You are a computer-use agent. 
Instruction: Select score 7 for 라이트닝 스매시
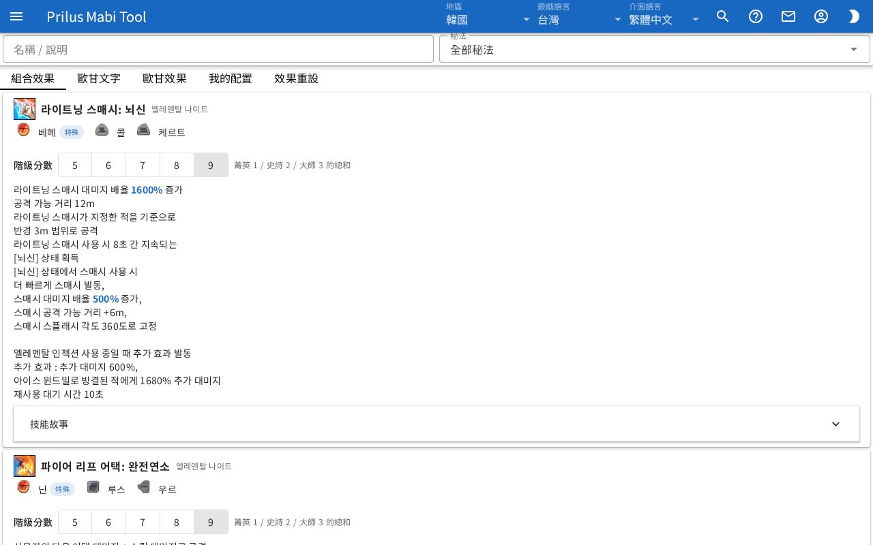(143, 165)
